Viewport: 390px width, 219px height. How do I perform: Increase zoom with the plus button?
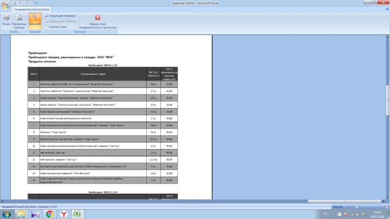[x=387, y=206]
